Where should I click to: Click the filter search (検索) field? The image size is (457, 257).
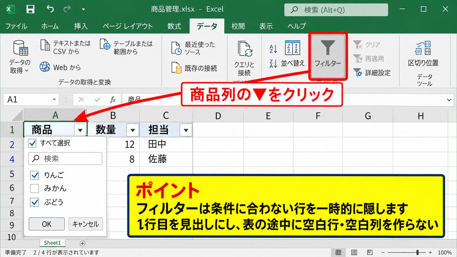pyautogui.click(x=65, y=159)
